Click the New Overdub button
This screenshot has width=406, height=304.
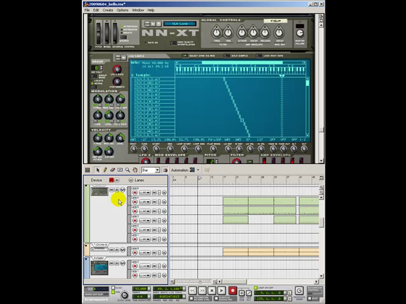242,293
